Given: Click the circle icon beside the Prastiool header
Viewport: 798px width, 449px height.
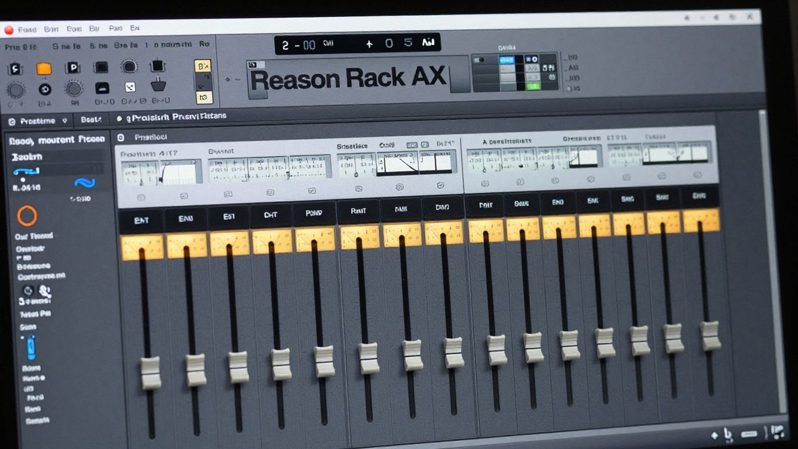Looking at the screenshot, I should (121, 138).
